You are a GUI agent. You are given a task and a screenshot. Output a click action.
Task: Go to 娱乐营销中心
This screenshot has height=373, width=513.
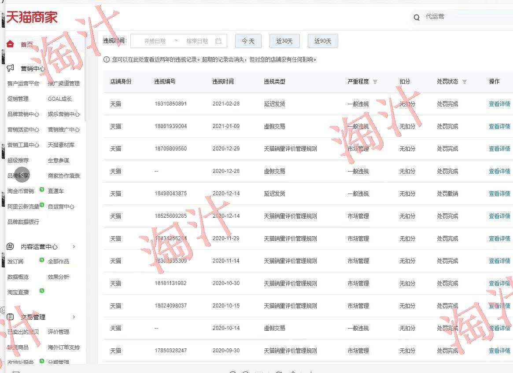tap(64, 114)
